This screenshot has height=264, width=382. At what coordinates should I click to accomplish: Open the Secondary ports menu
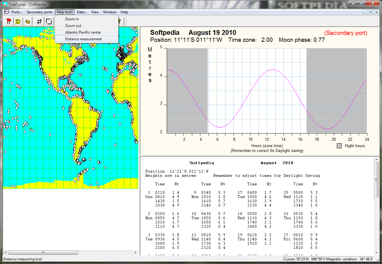click(x=39, y=12)
